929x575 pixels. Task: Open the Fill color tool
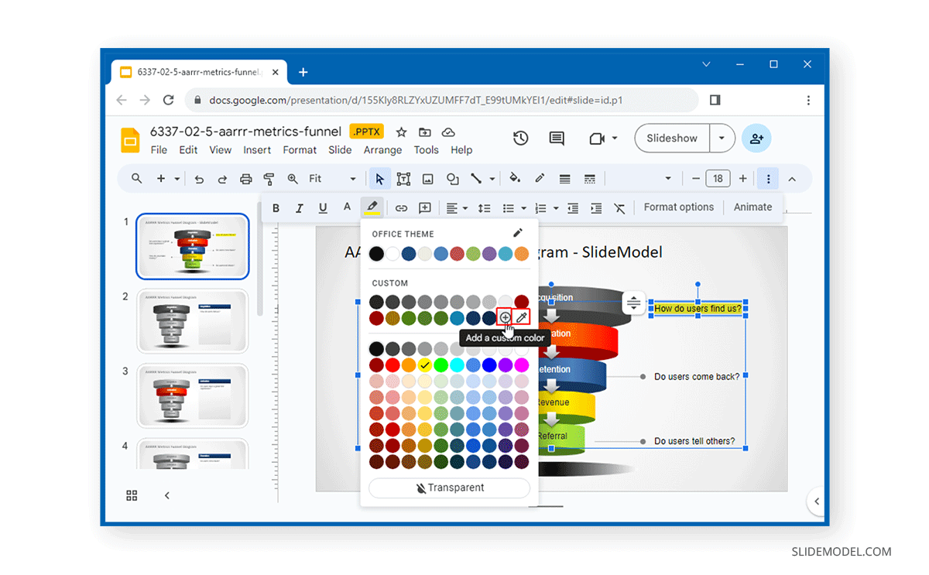coord(513,178)
